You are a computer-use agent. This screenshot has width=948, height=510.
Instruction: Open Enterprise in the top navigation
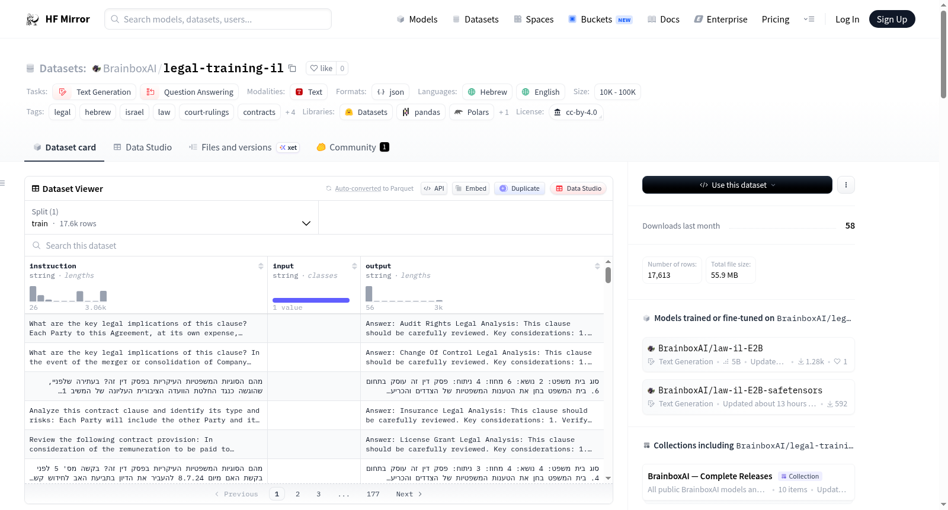720,20
